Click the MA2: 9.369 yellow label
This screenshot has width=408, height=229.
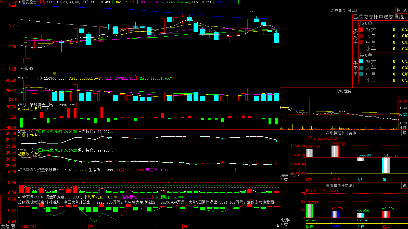(x=127, y=2)
